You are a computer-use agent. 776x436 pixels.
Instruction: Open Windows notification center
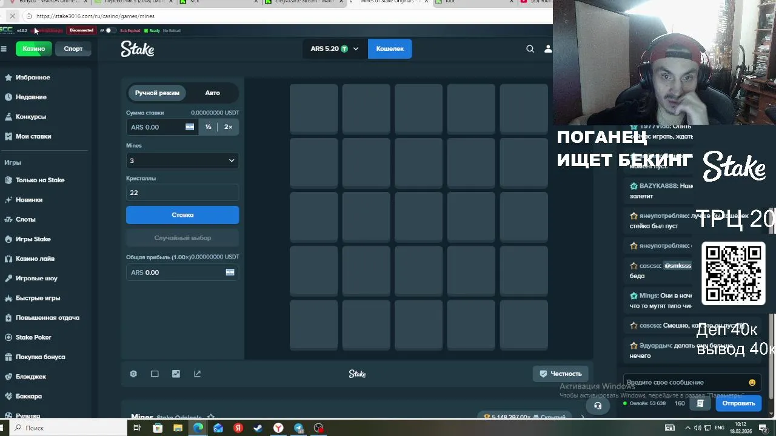click(x=763, y=428)
